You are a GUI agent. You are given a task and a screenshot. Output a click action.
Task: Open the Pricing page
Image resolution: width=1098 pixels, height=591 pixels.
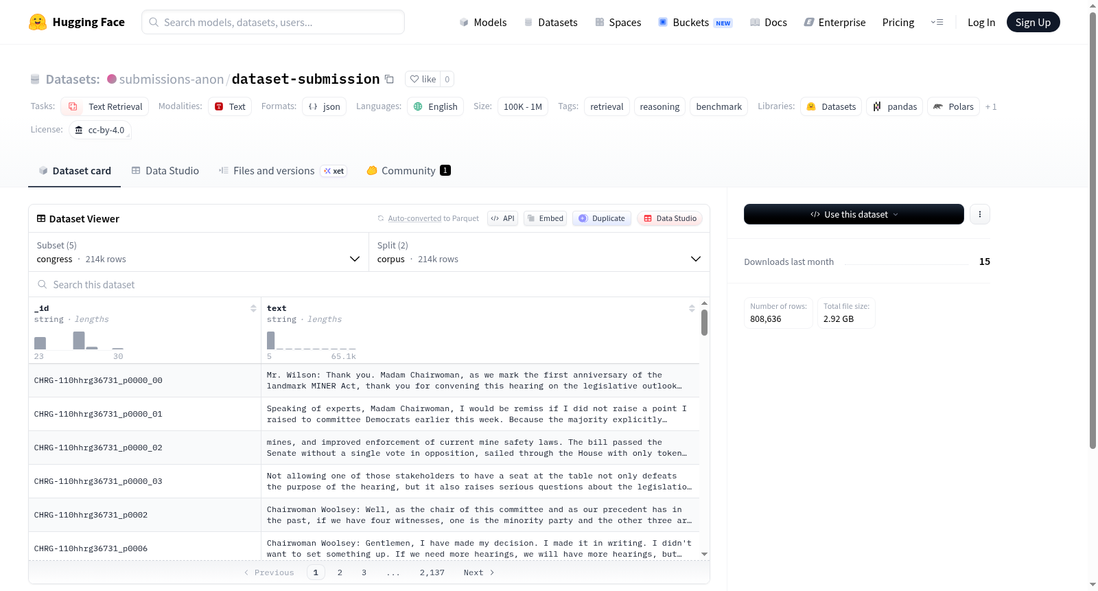898,22
